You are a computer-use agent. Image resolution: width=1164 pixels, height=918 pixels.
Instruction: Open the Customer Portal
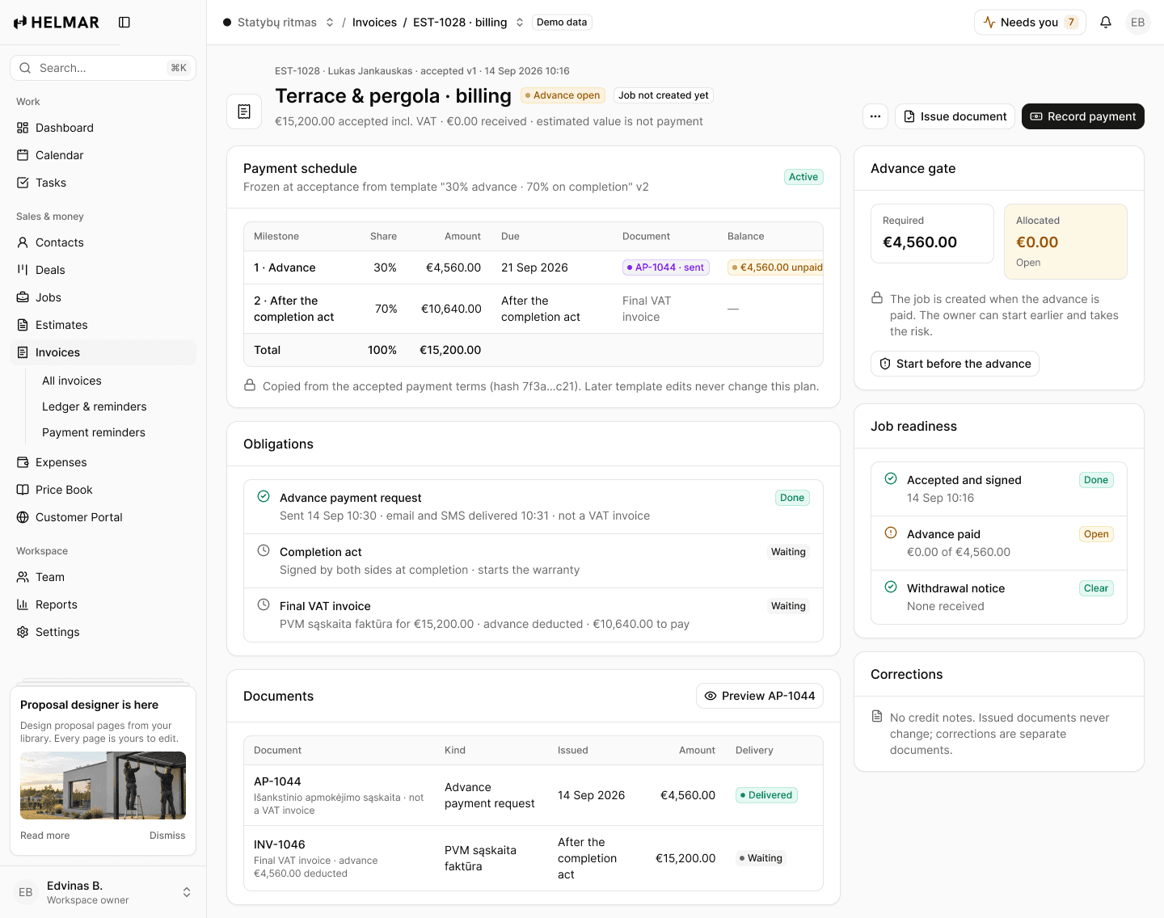103,517
